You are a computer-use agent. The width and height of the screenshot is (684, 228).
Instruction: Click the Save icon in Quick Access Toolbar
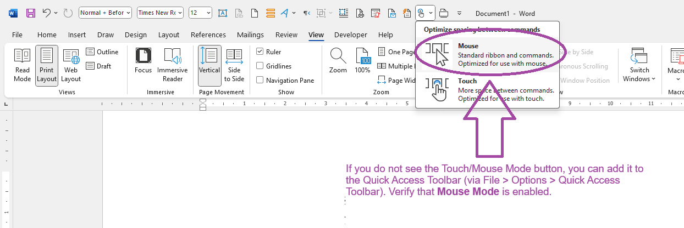(x=31, y=13)
